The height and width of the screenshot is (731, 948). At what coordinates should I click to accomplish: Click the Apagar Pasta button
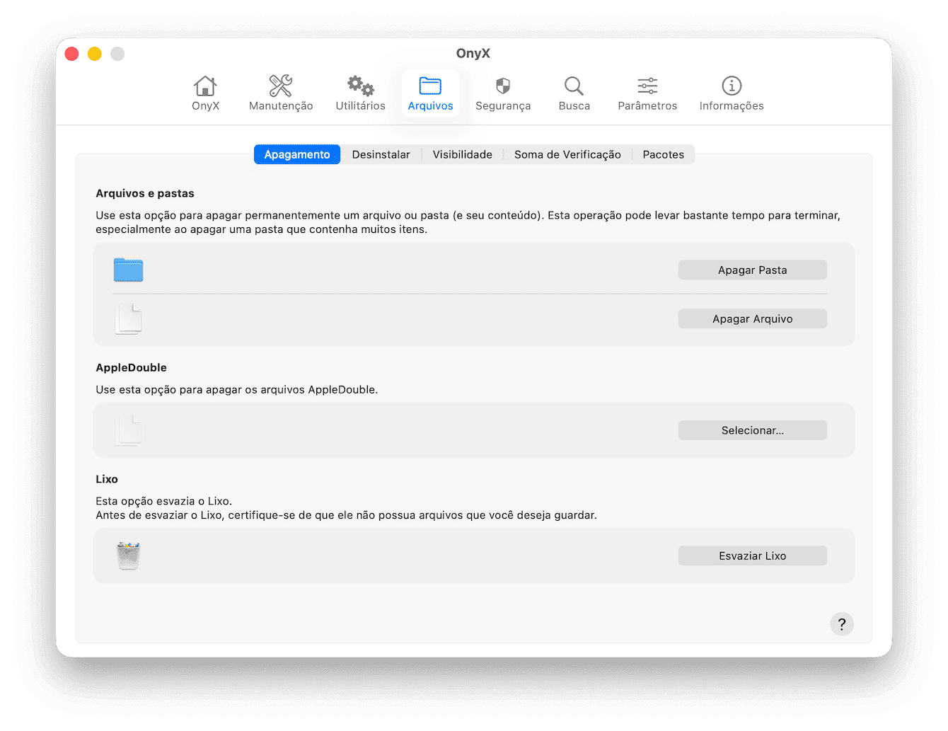pos(753,270)
